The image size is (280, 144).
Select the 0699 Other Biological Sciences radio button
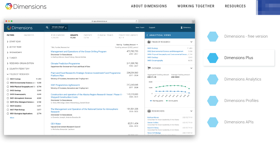click(x=8, y=102)
